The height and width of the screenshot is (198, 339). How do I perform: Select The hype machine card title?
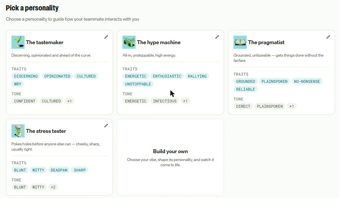[x=159, y=42]
